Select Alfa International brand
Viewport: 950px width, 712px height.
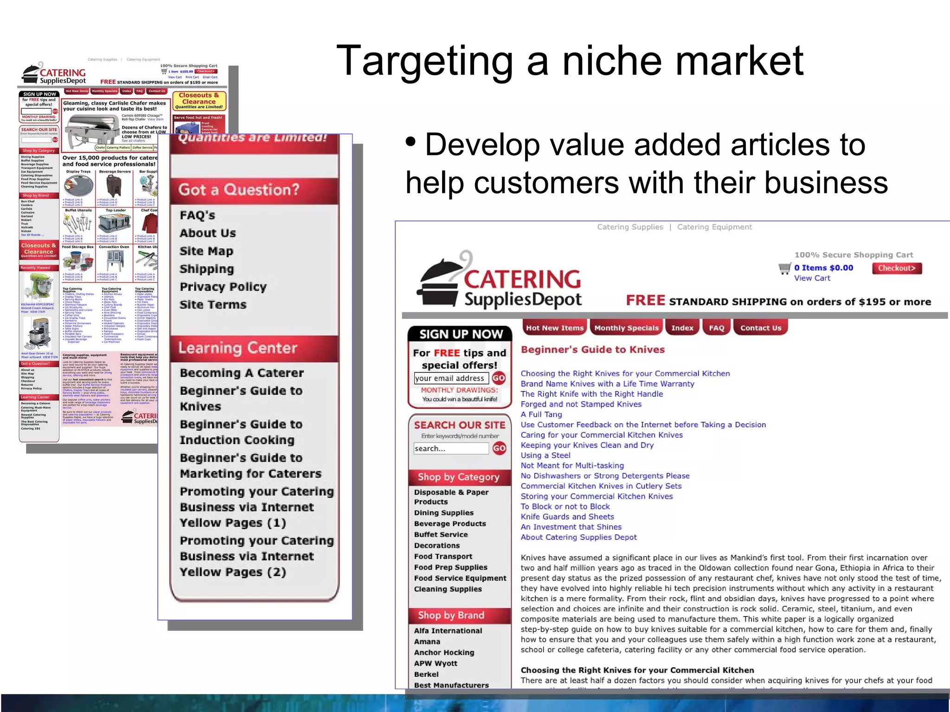coord(448,631)
